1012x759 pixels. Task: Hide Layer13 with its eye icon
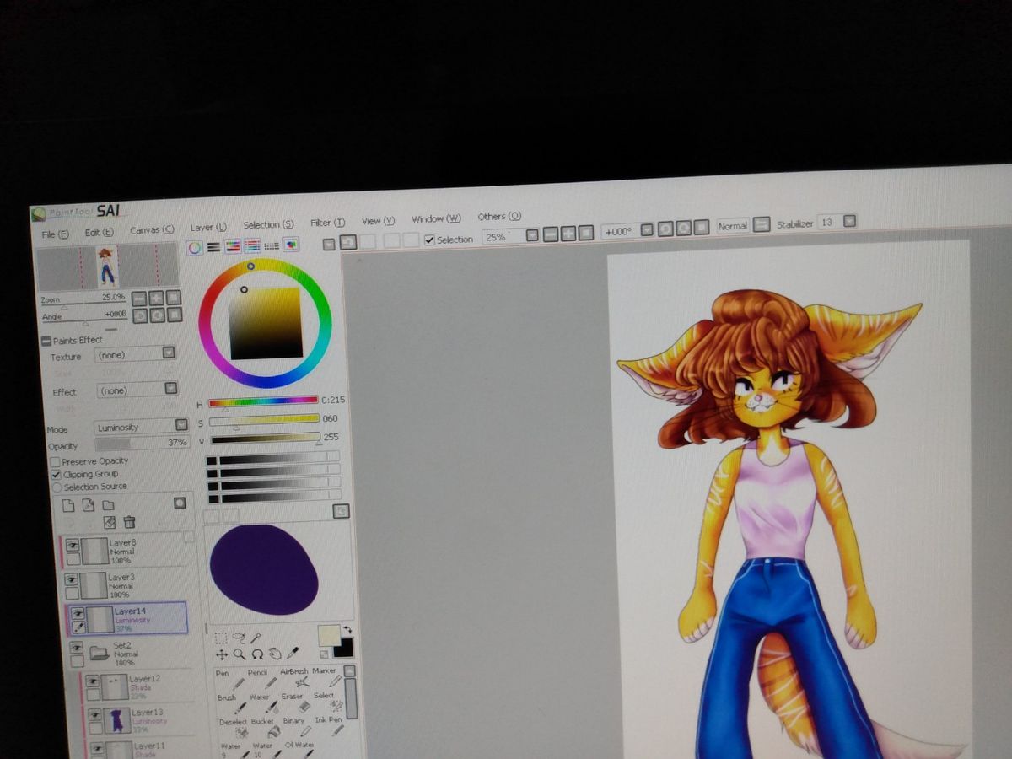[x=95, y=714]
